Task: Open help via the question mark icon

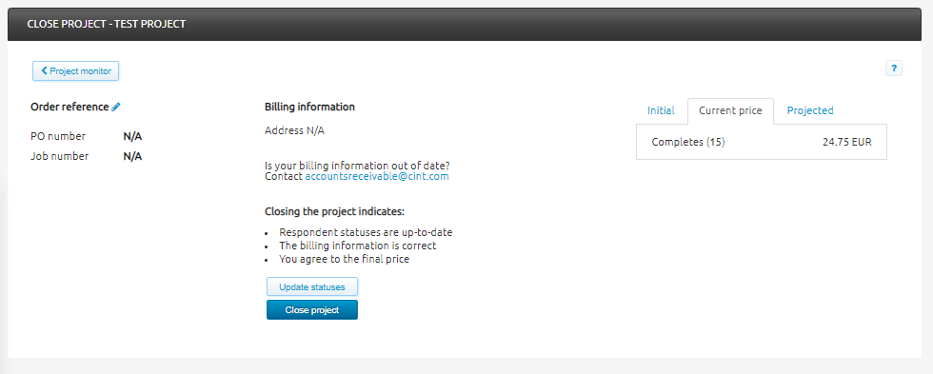Action: coord(894,69)
